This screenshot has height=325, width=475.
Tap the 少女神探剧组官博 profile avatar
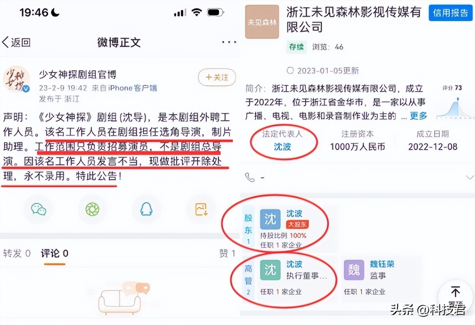[16, 79]
